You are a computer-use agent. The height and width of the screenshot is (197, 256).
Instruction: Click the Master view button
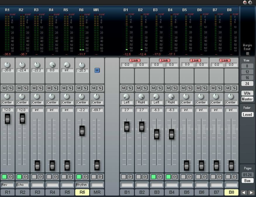(x=247, y=99)
